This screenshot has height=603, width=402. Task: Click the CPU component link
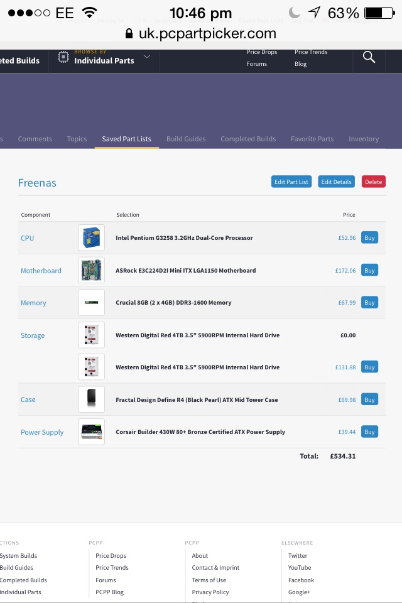(x=27, y=237)
